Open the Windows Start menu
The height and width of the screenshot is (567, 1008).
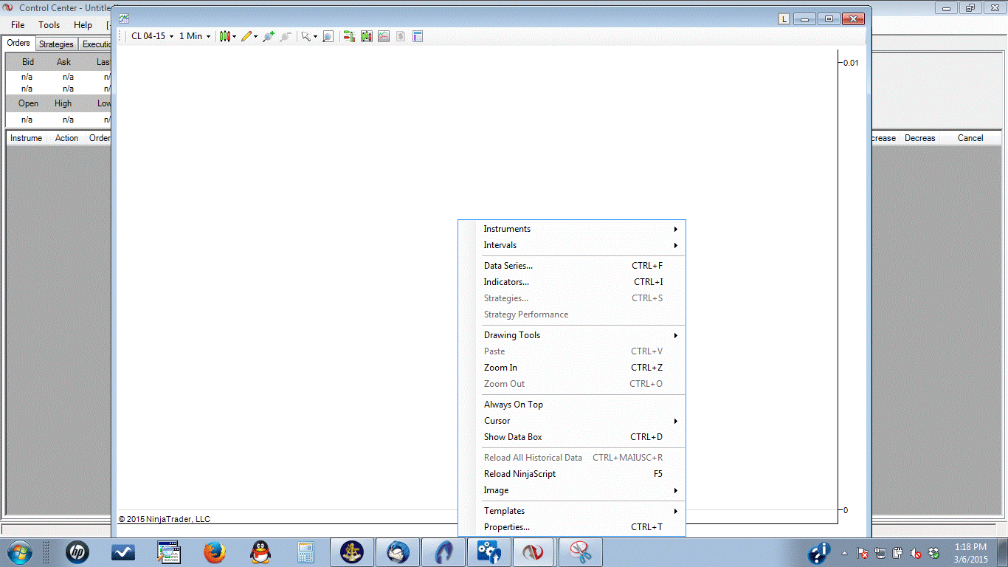19,552
